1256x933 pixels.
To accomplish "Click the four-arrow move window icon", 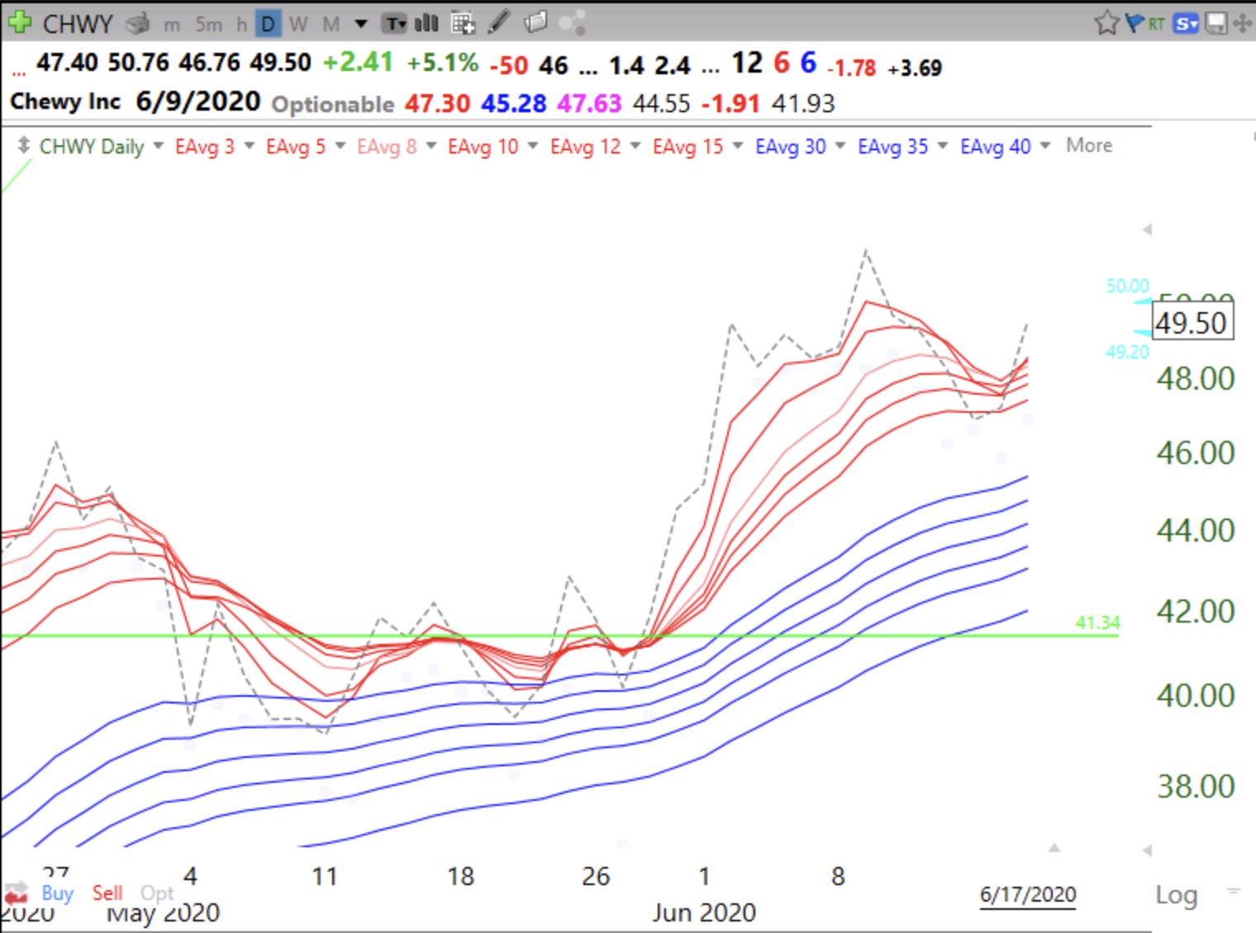I will [1242, 23].
